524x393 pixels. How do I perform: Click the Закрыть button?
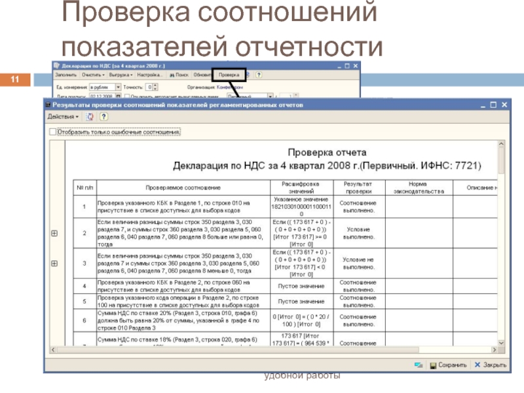pyautogui.click(x=491, y=365)
